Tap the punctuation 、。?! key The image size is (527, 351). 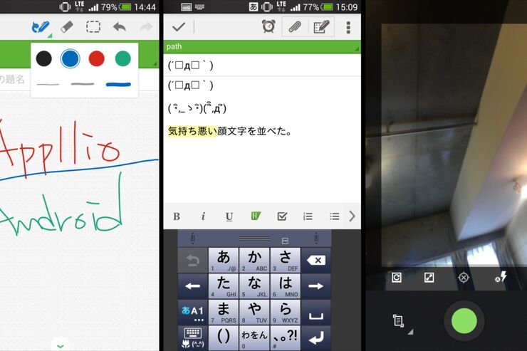[x=286, y=338]
